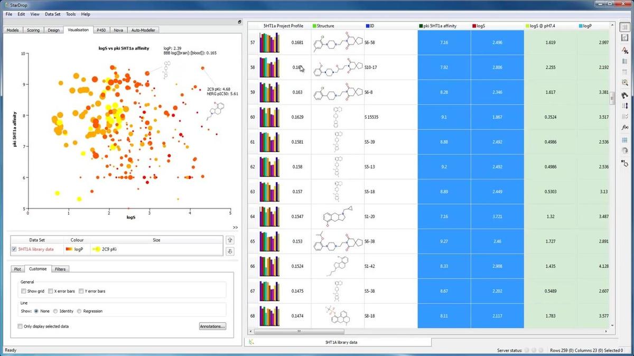This screenshot has width=634, height=356.
Task: Open the Nova tab
Action: point(118,30)
